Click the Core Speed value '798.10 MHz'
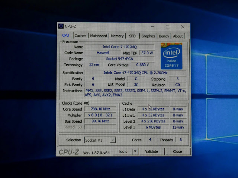 (100, 109)
